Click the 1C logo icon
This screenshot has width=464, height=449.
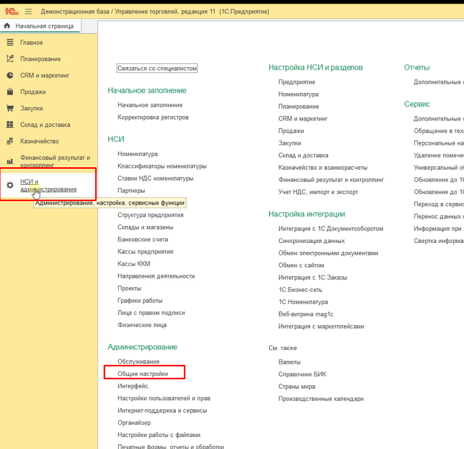coord(11,11)
